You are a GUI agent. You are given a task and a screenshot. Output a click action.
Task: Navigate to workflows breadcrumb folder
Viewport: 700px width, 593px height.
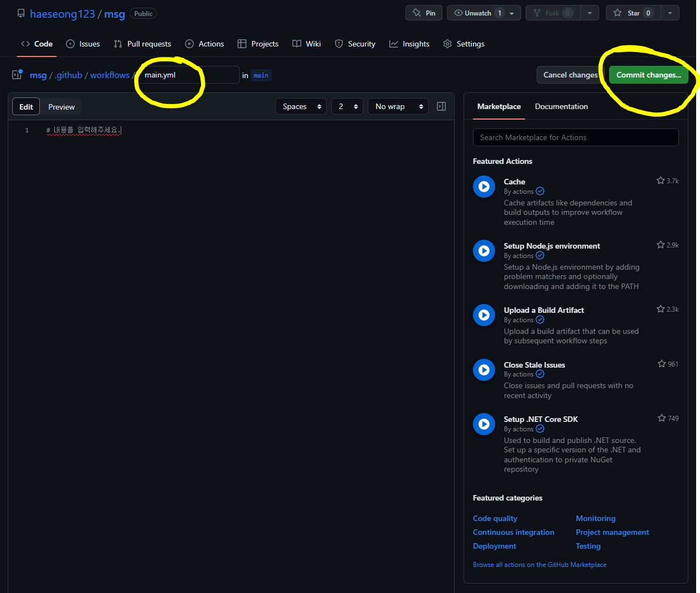point(110,75)
